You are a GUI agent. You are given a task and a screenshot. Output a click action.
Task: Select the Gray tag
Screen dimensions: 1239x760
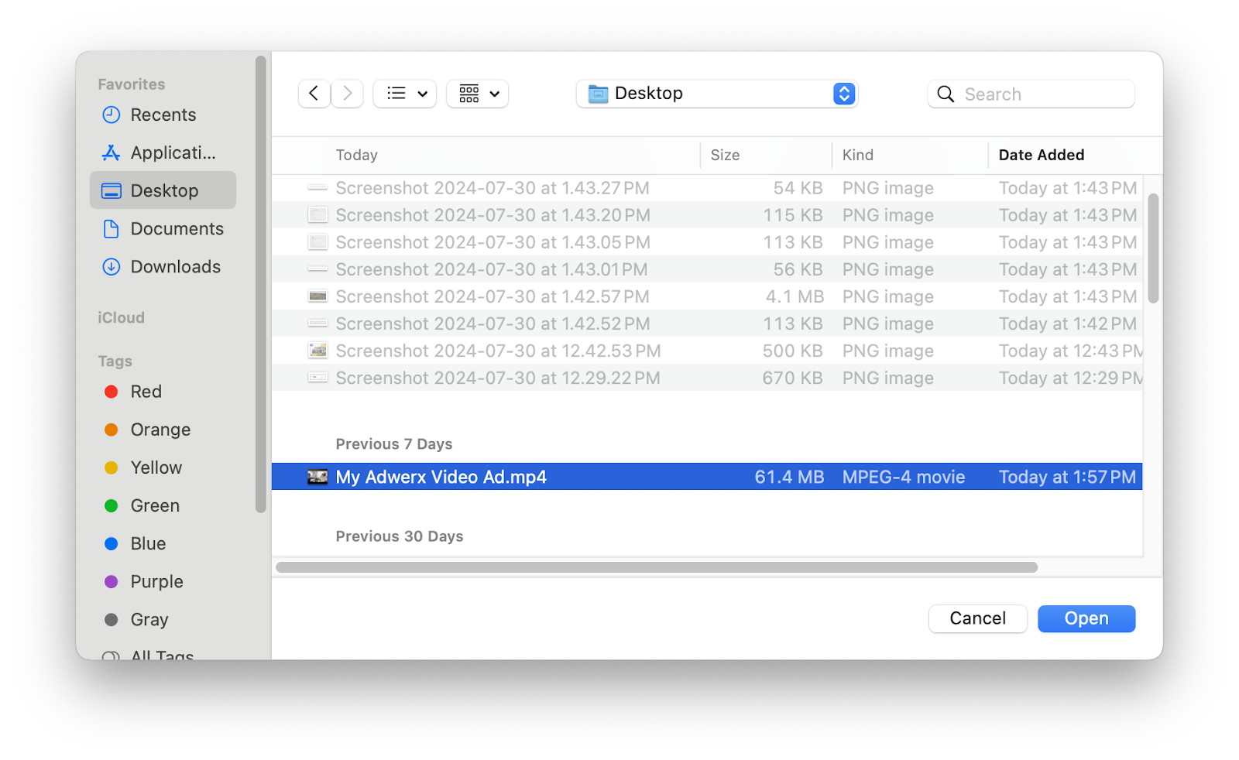click(x=163, y=619)
